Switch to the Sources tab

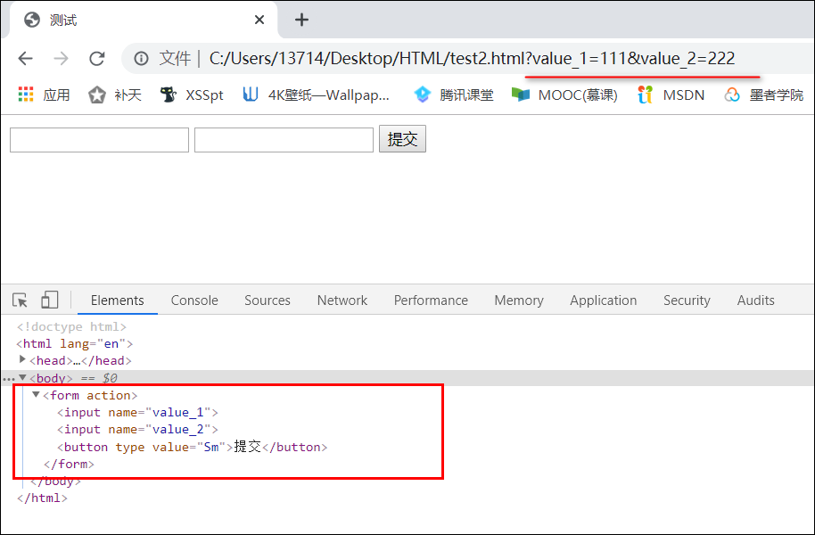coord(268,300)
